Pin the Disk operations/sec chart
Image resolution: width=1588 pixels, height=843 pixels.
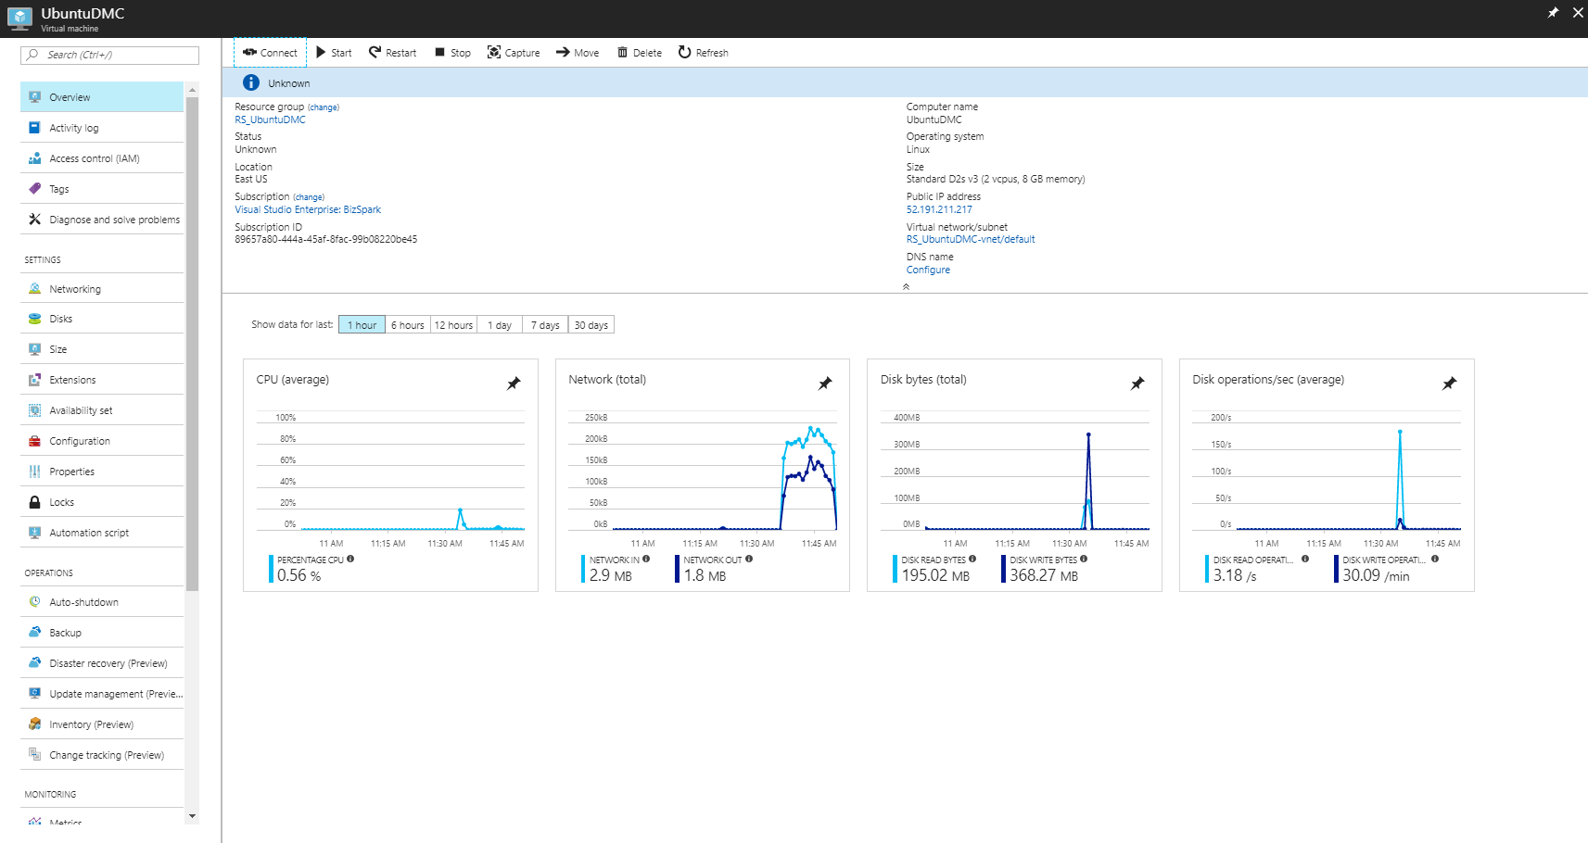(1450, 383)
